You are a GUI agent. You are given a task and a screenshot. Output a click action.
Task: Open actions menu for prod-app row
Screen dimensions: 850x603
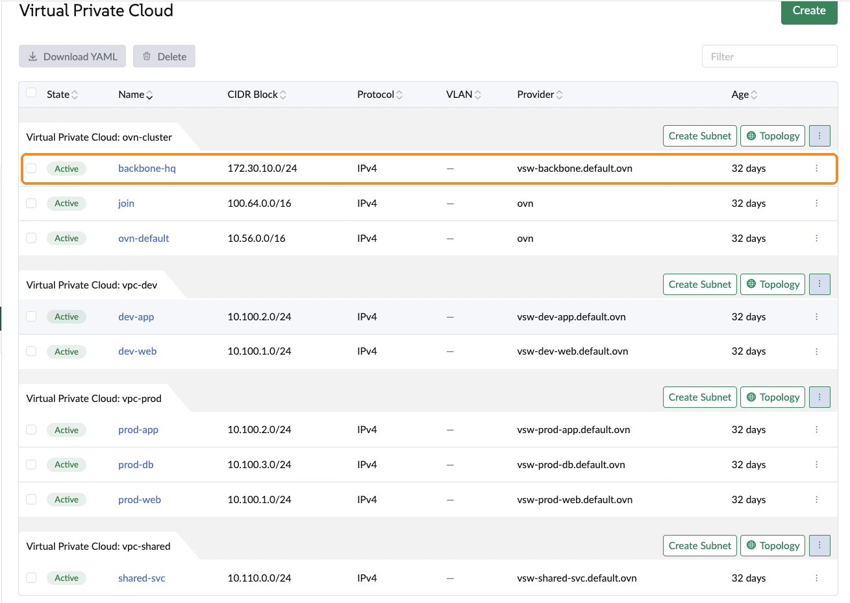point(816,430)
